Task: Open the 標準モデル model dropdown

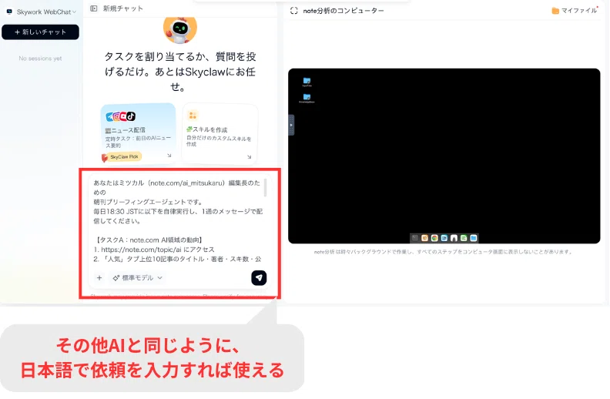Action: 138,277
